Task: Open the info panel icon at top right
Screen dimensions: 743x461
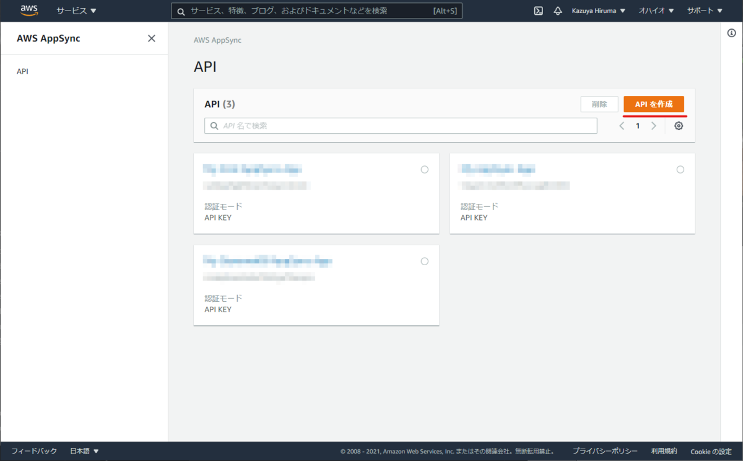Action: (x=731, y=33)
